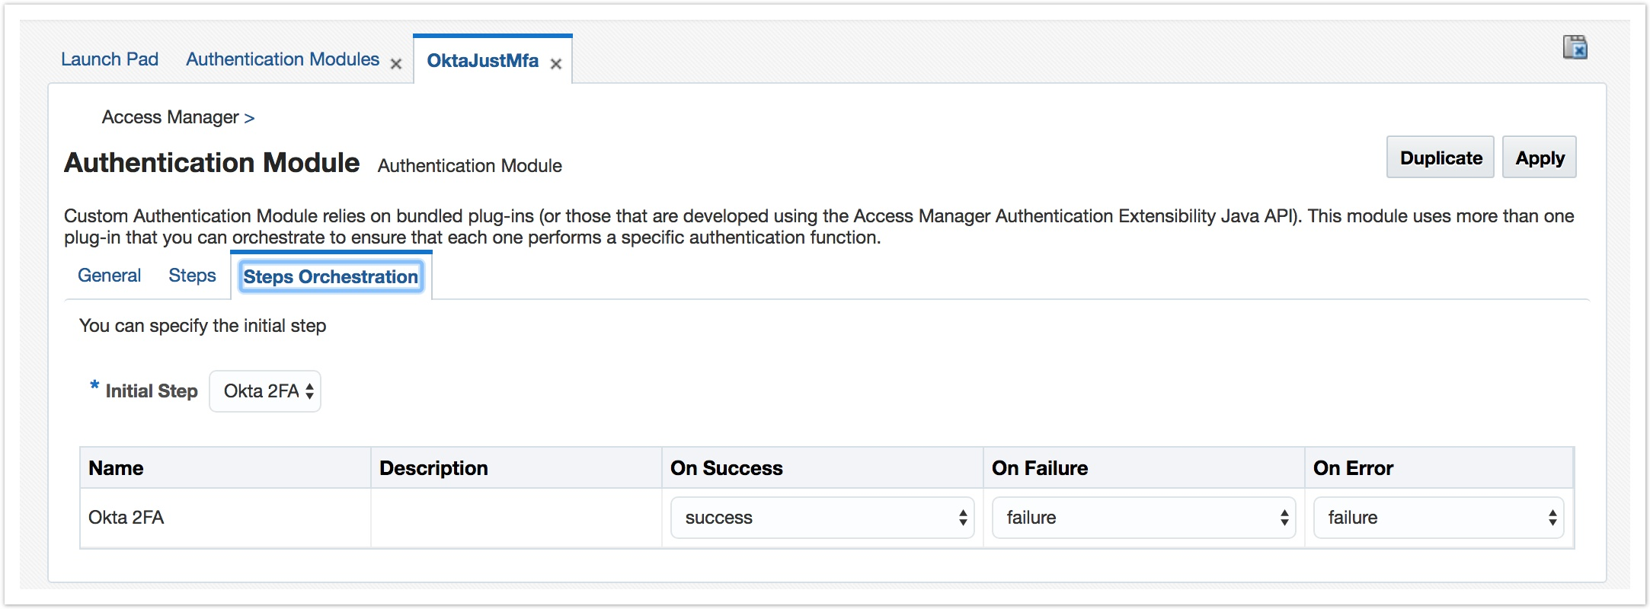Image resolution: width=1650 pixels, height=609 pixels.
Task: Click the close-tabs icon at top right
Action: click(1575, 48)
